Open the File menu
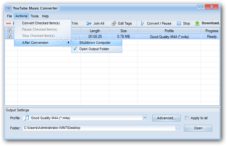 9,16
